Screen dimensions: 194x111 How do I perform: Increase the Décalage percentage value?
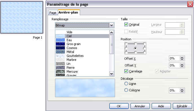pos(182,90)
